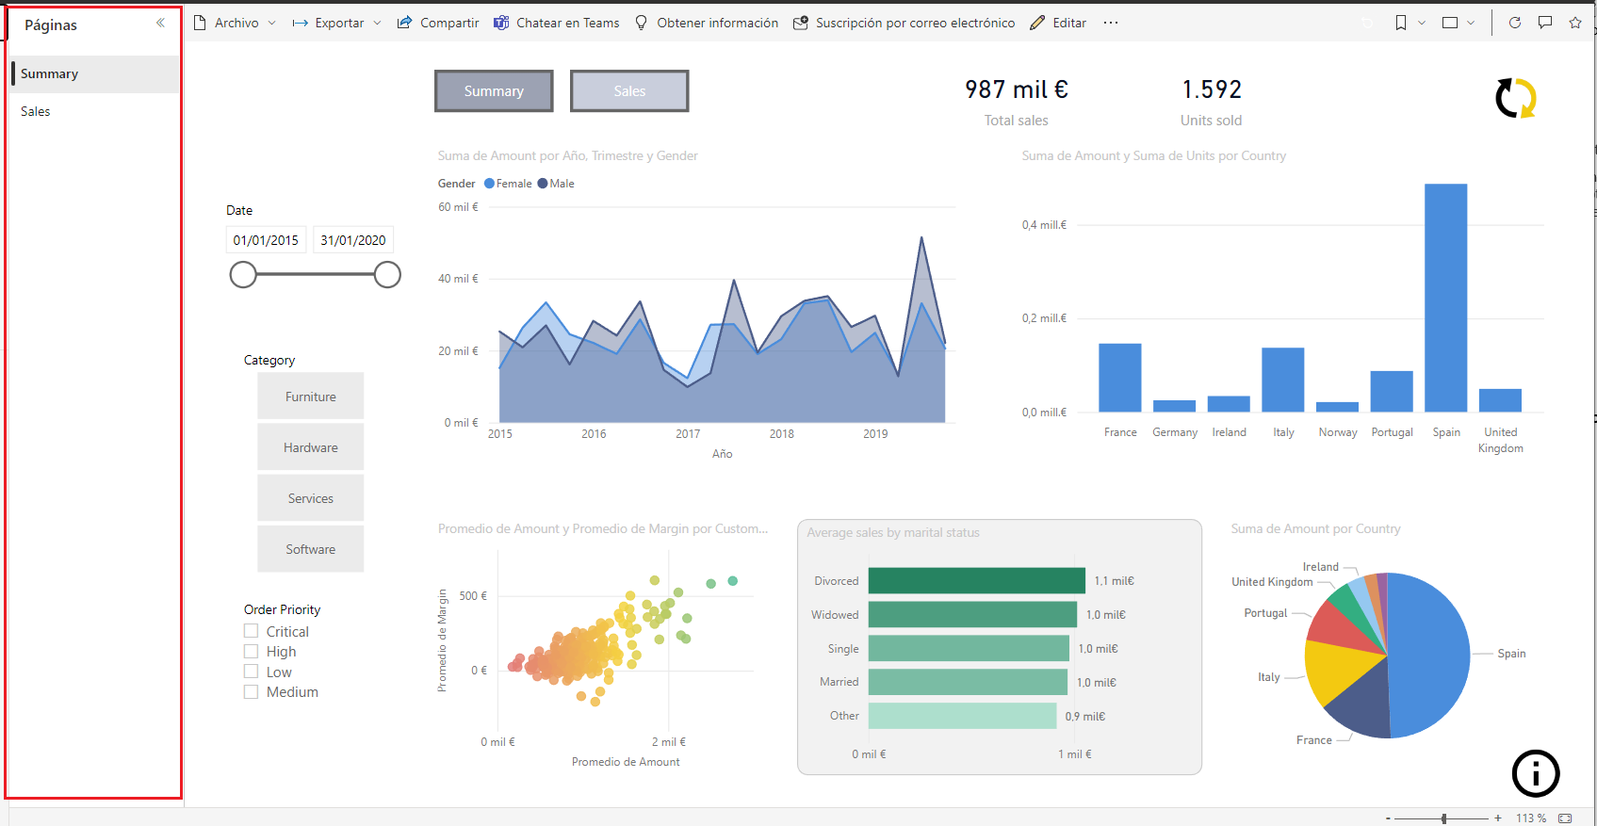The width and height of the screenshot is (1597, 826).
Task: Filter by the Hardware category button
Action: (x=311, y=447)
